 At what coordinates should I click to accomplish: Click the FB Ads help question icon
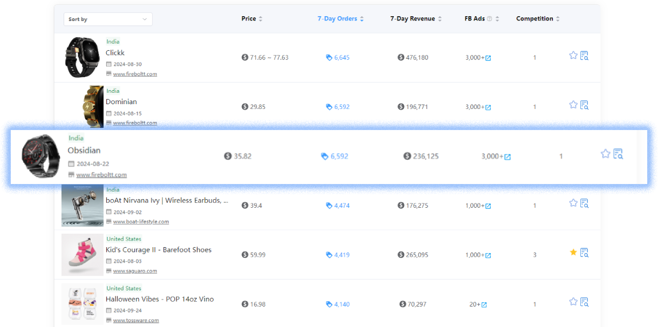click(x=490, y=19)
